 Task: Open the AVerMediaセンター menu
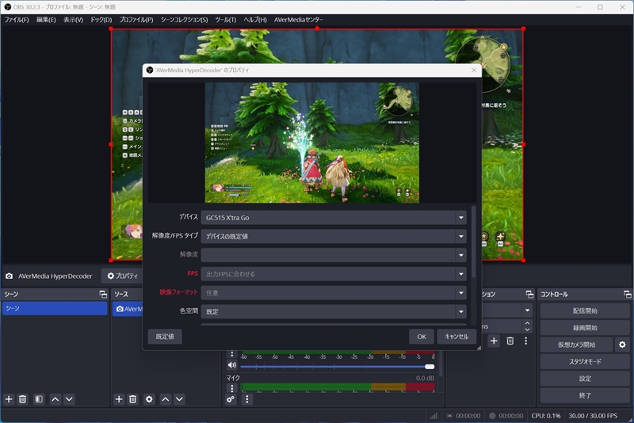[299, 19]
